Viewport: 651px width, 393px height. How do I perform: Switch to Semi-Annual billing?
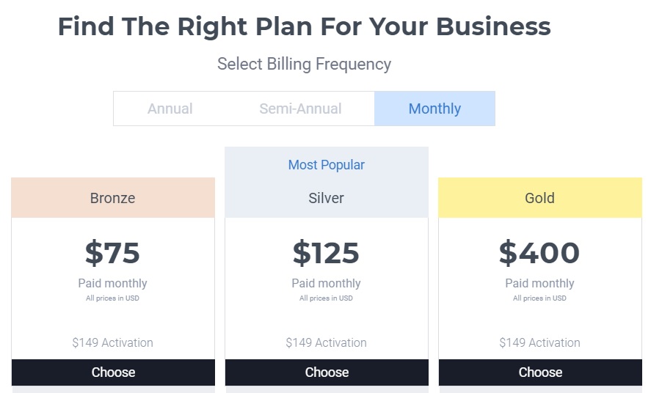tap(300, 109)
